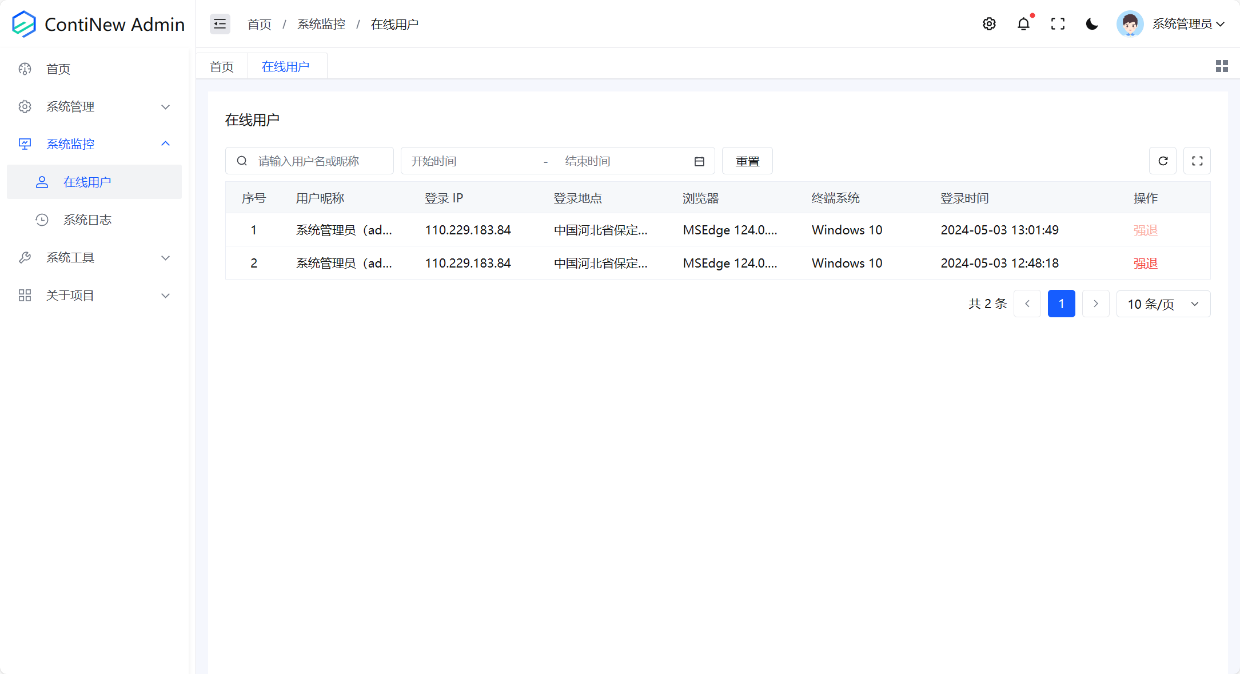This screenshot has width=1240, height=674.
Task: Open the tab grid options icon
Action: pos(1222,66)
